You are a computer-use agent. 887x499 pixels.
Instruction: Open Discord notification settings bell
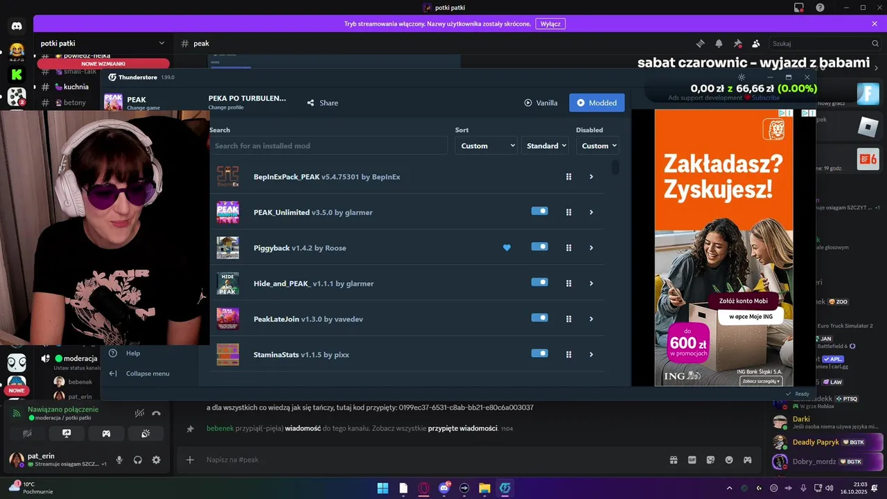pos(719,43)
